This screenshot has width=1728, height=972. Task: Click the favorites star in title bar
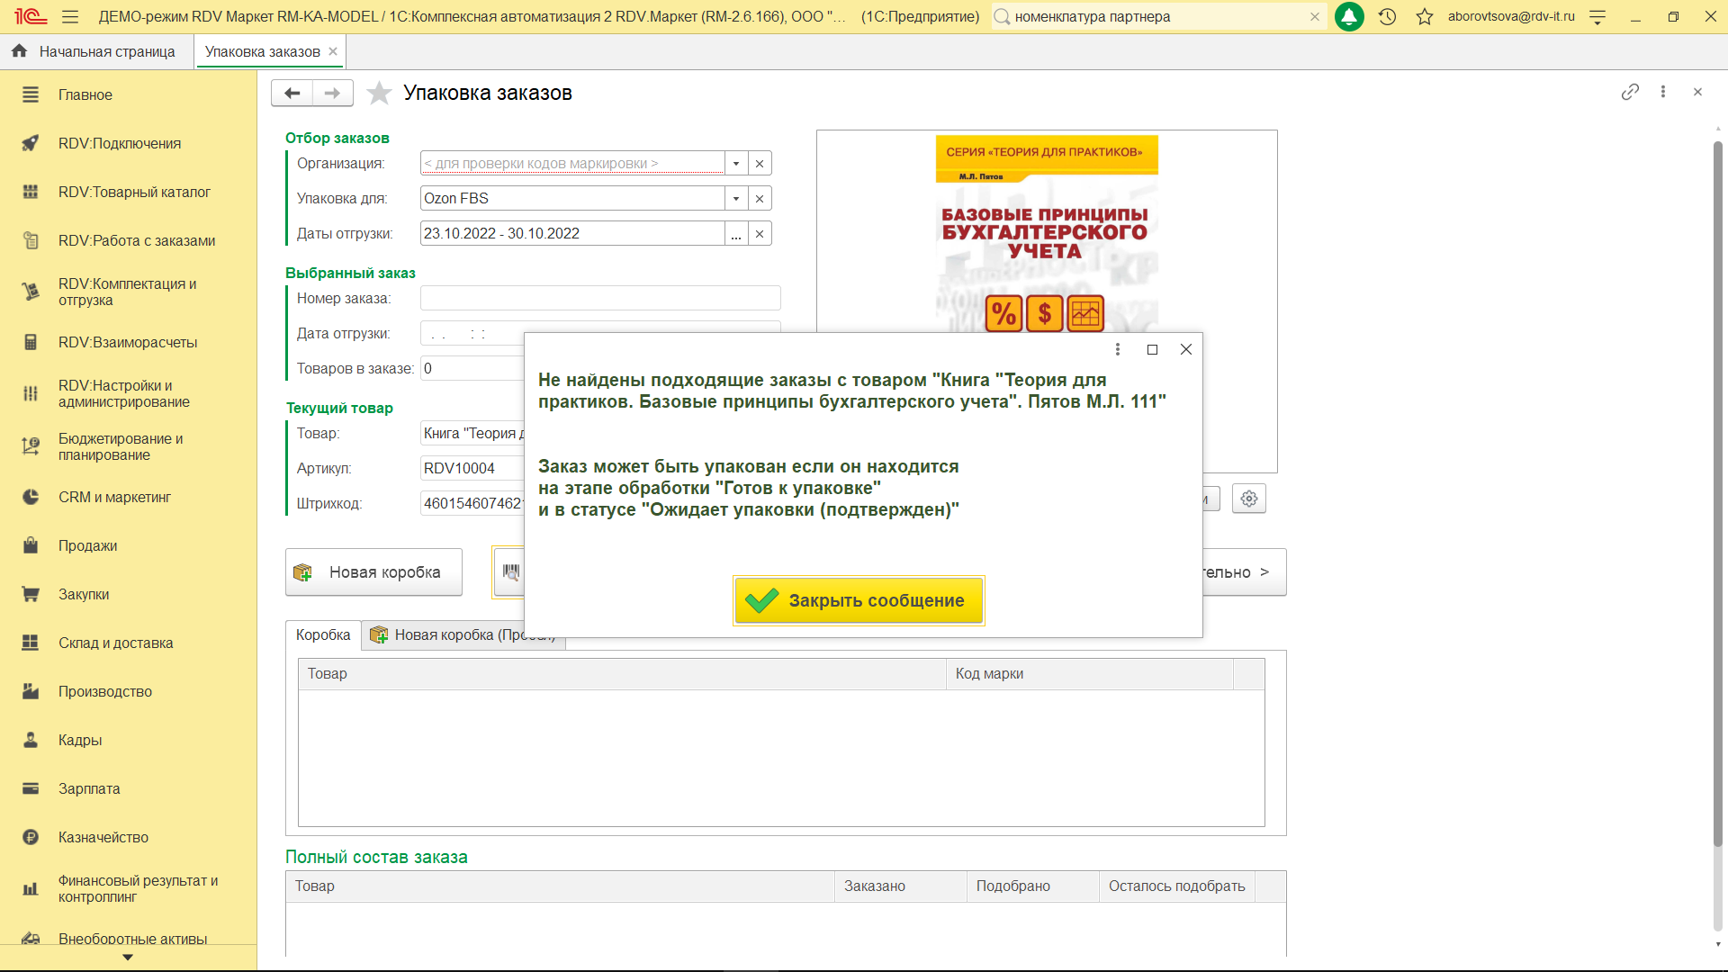(x=1425, y=16)
